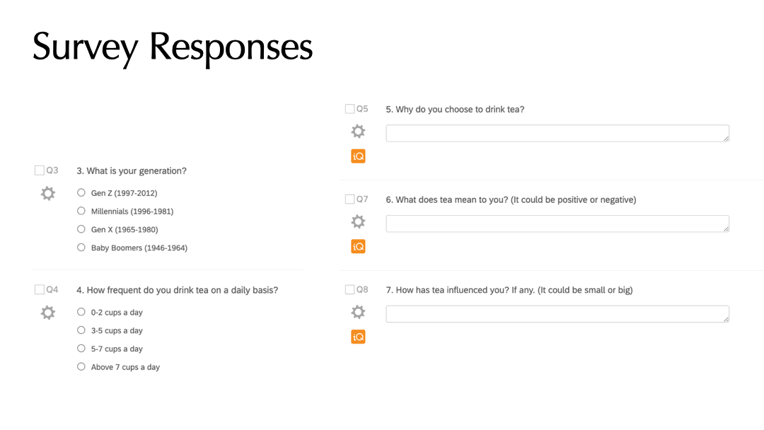Open the orange iQ icon under Q7

point(358,246)
